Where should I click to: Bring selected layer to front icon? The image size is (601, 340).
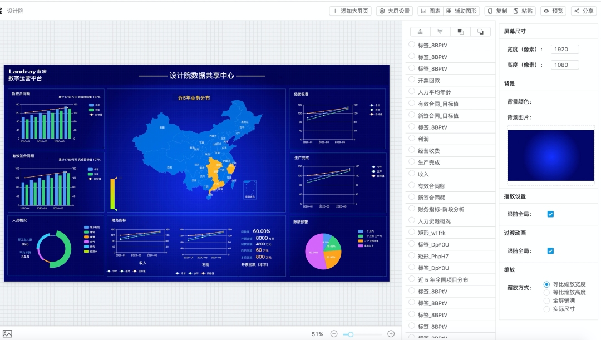pos(460,32)
